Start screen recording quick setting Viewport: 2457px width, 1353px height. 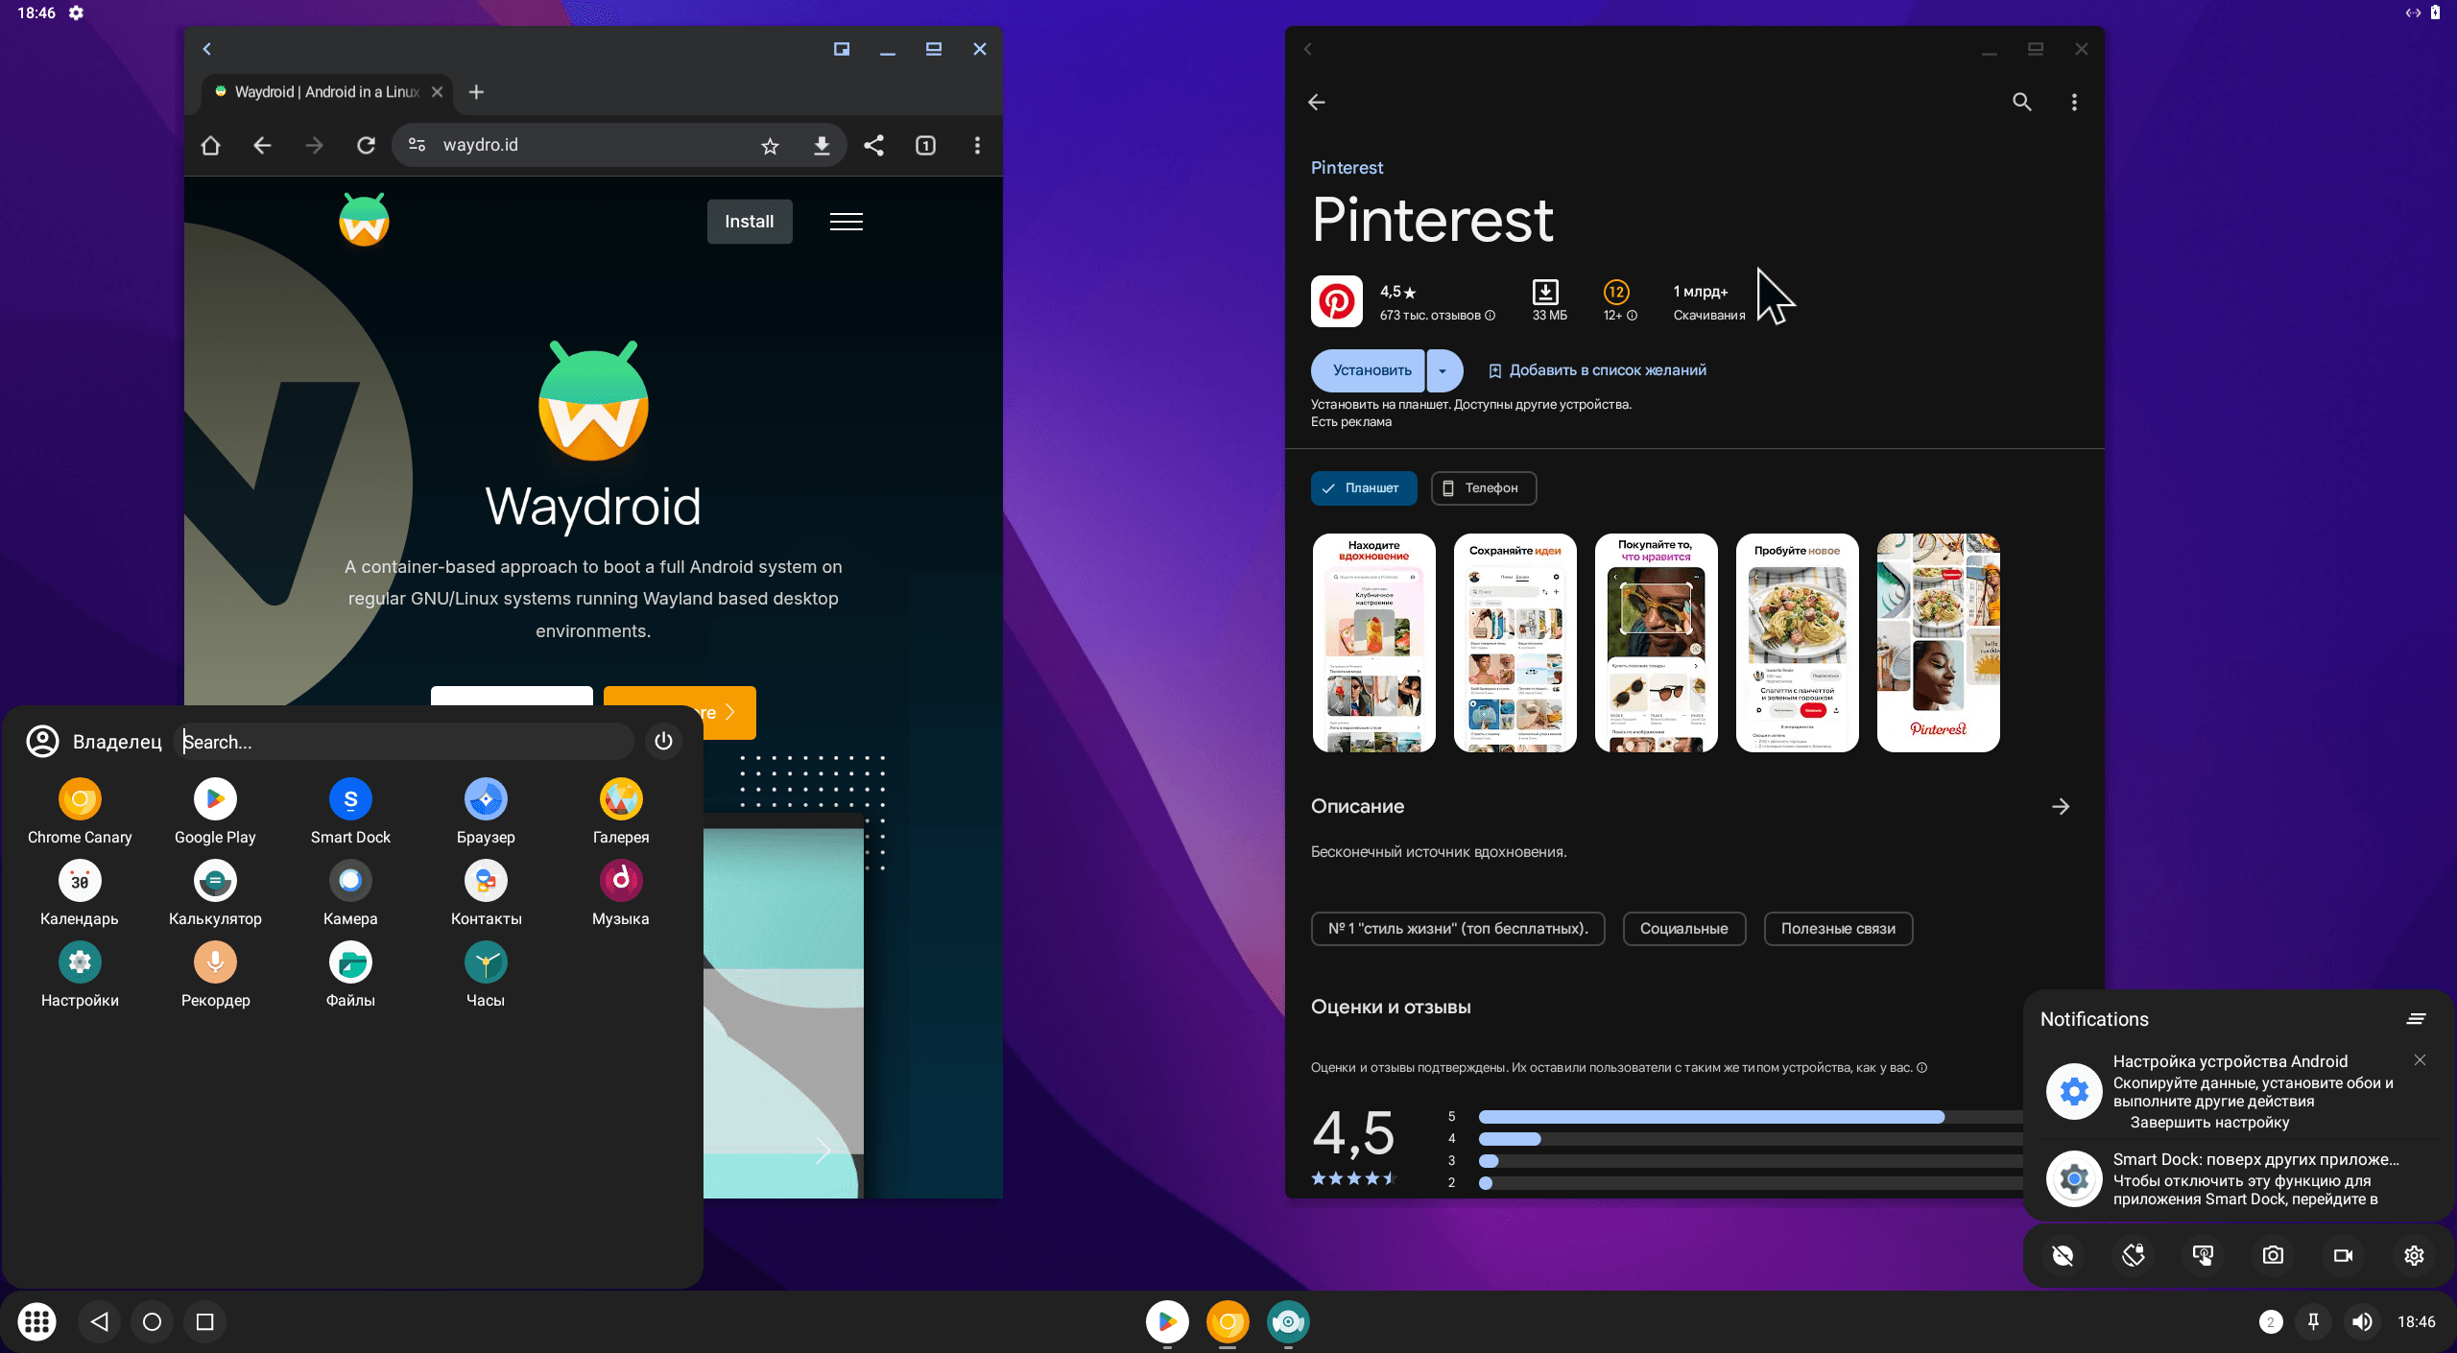(x=2343, y=1255)
